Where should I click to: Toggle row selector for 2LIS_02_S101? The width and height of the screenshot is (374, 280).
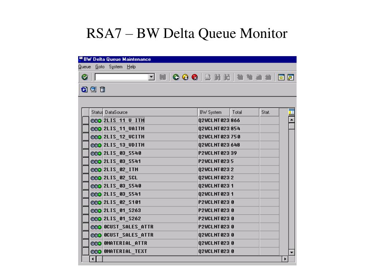click(85, 202)
